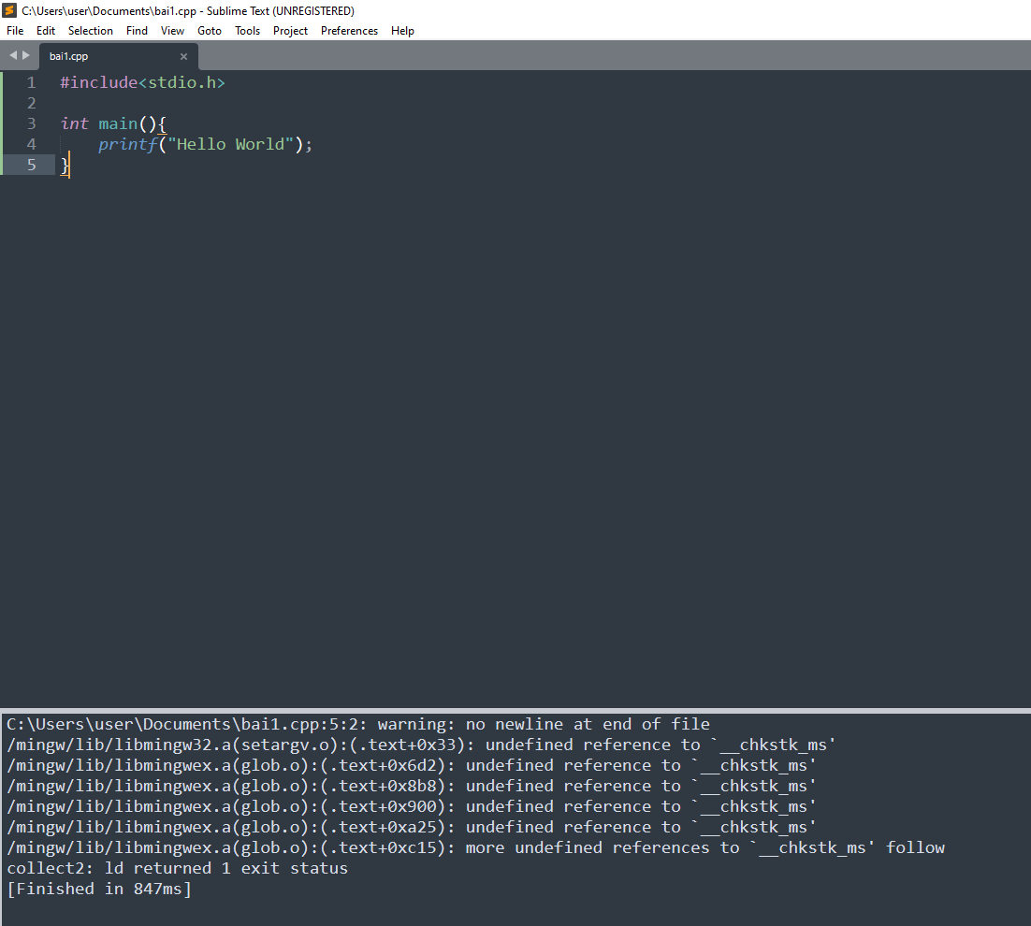This screenshot has width=1031, height=926.
Task: Click line number 3 in the gutter
Action: click(31, 123)
